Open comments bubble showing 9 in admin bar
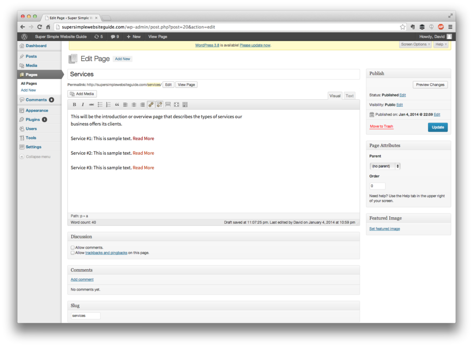 tap(115, 37)
